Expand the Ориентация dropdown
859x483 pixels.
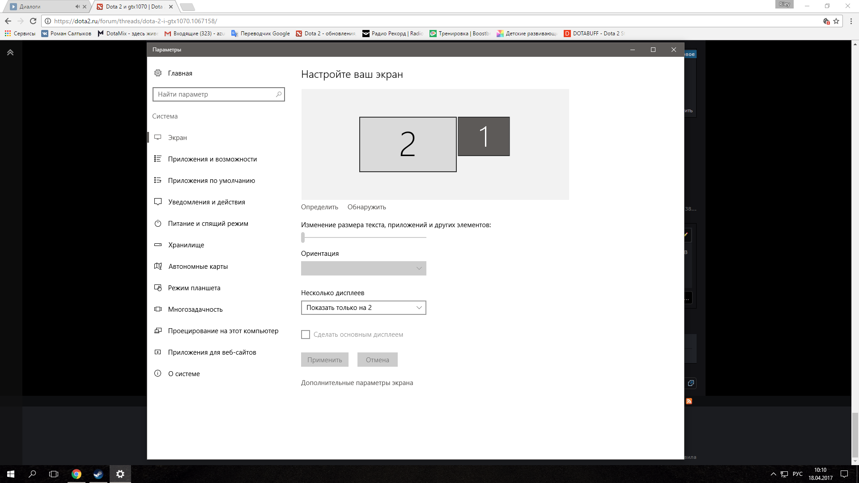(x=363, y=268)
